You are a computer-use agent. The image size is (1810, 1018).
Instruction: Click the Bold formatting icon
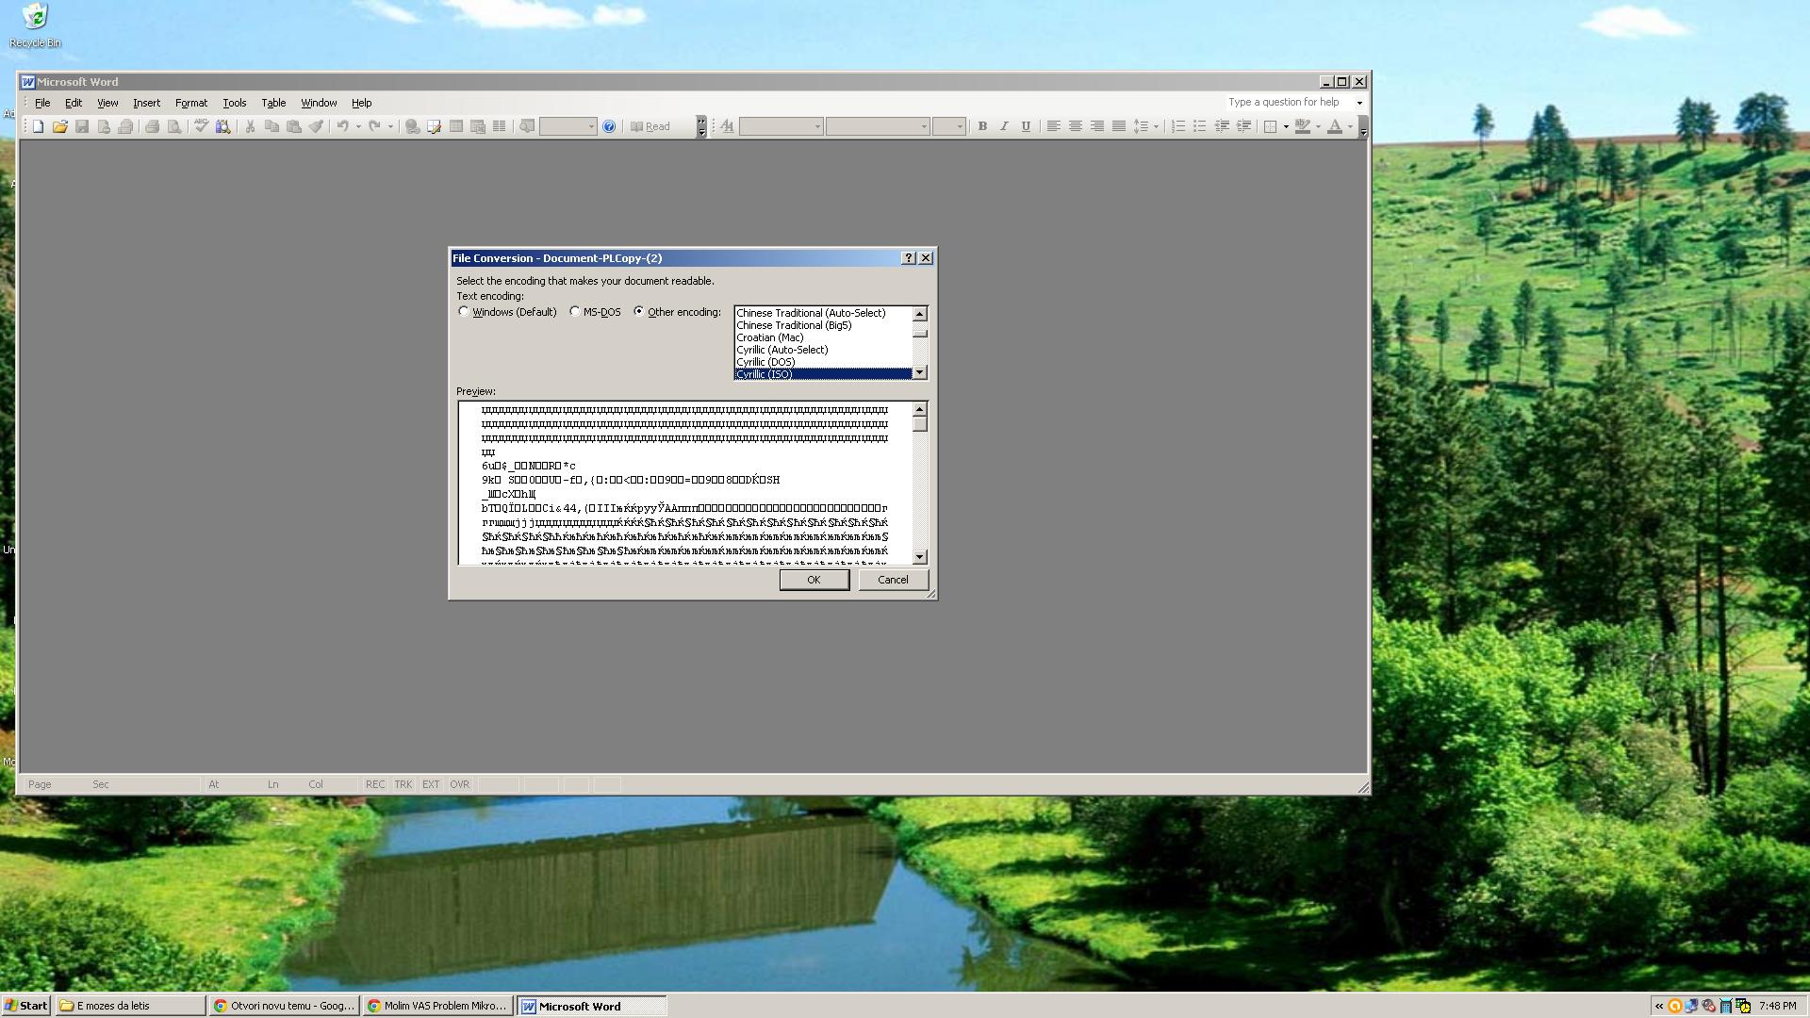click(x=982, y=126)
